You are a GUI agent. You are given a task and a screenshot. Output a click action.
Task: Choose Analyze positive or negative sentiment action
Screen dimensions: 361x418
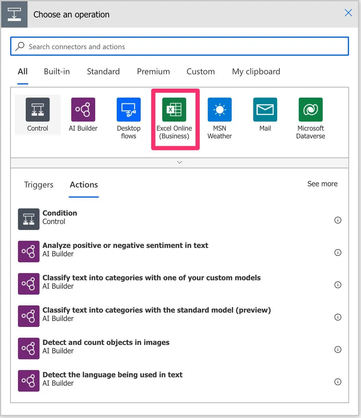pos(125,249)
